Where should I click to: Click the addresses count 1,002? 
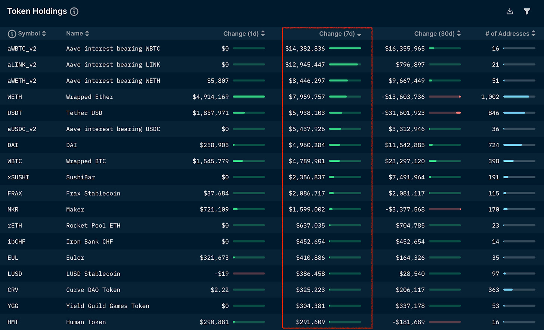[x=490, y=97]
